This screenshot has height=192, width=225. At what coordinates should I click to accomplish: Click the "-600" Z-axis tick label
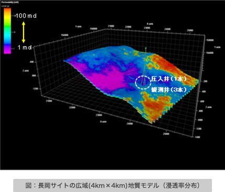(203, 101)
